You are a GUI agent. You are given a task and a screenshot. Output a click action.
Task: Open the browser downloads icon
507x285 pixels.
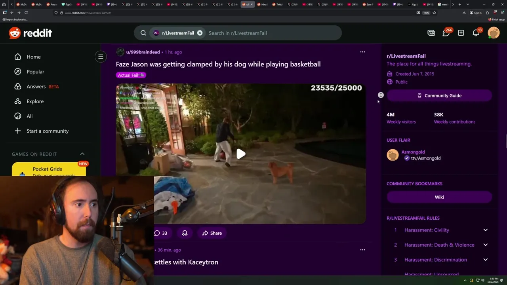pos(464,13)
